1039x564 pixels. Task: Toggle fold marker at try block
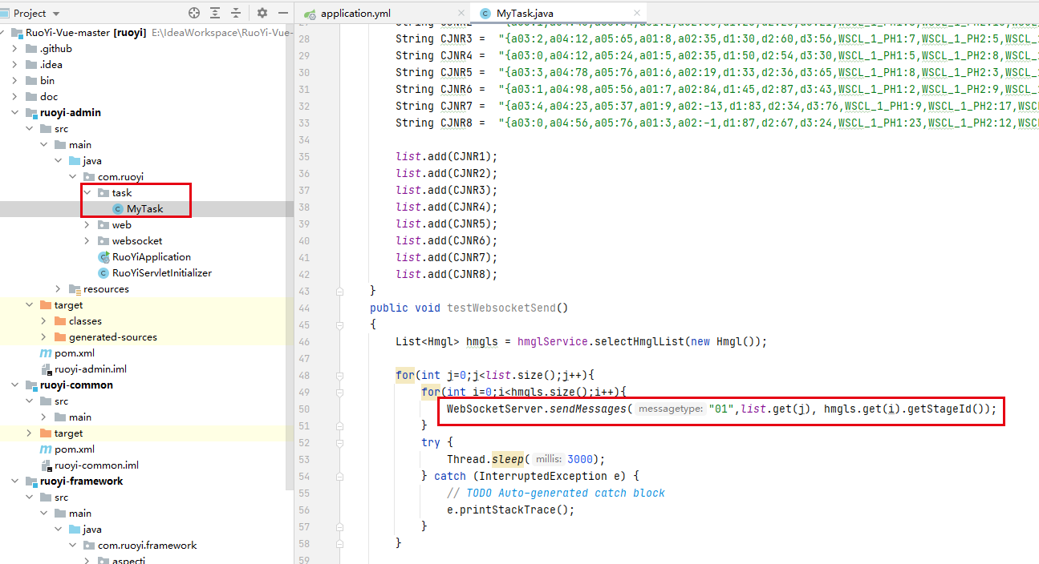click(x=340, y=442)
